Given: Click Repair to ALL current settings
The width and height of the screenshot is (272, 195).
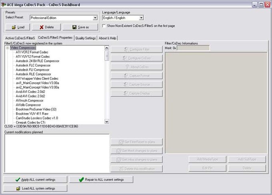Looking at the screenshot, I should tap(101, 179).
